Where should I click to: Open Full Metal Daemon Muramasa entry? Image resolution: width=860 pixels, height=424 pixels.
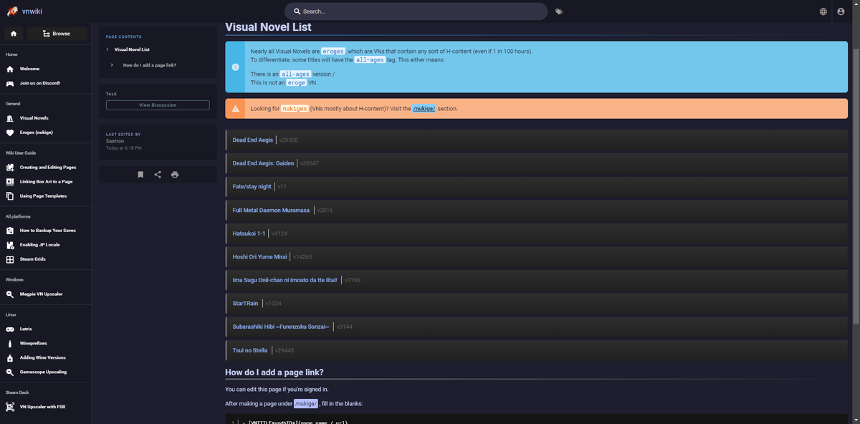coord(271,210)
